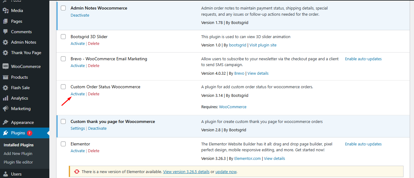Activate the Brevo plugin
414x178 pixels.
coord(78,65)
